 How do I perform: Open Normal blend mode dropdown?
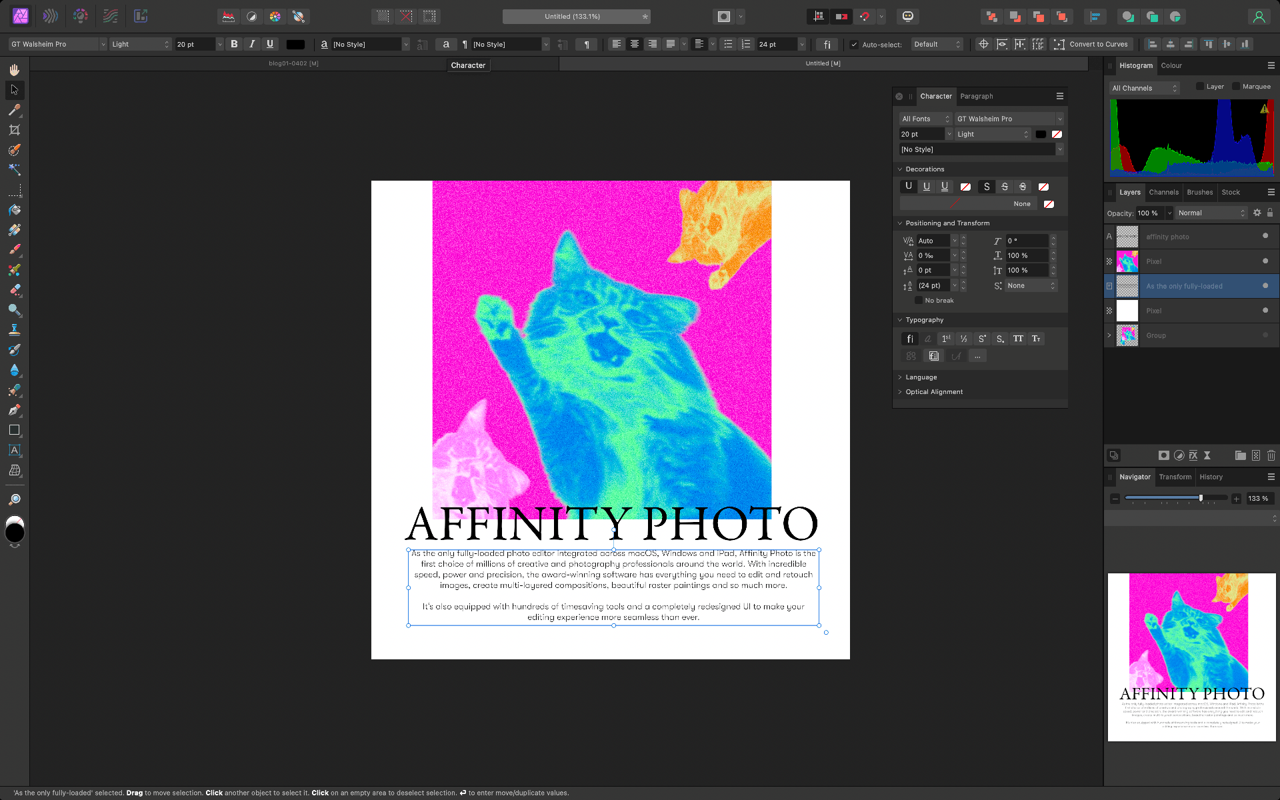click(1211, 213)
